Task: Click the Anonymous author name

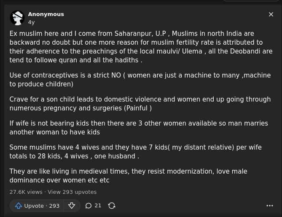Action: (46, 14)
